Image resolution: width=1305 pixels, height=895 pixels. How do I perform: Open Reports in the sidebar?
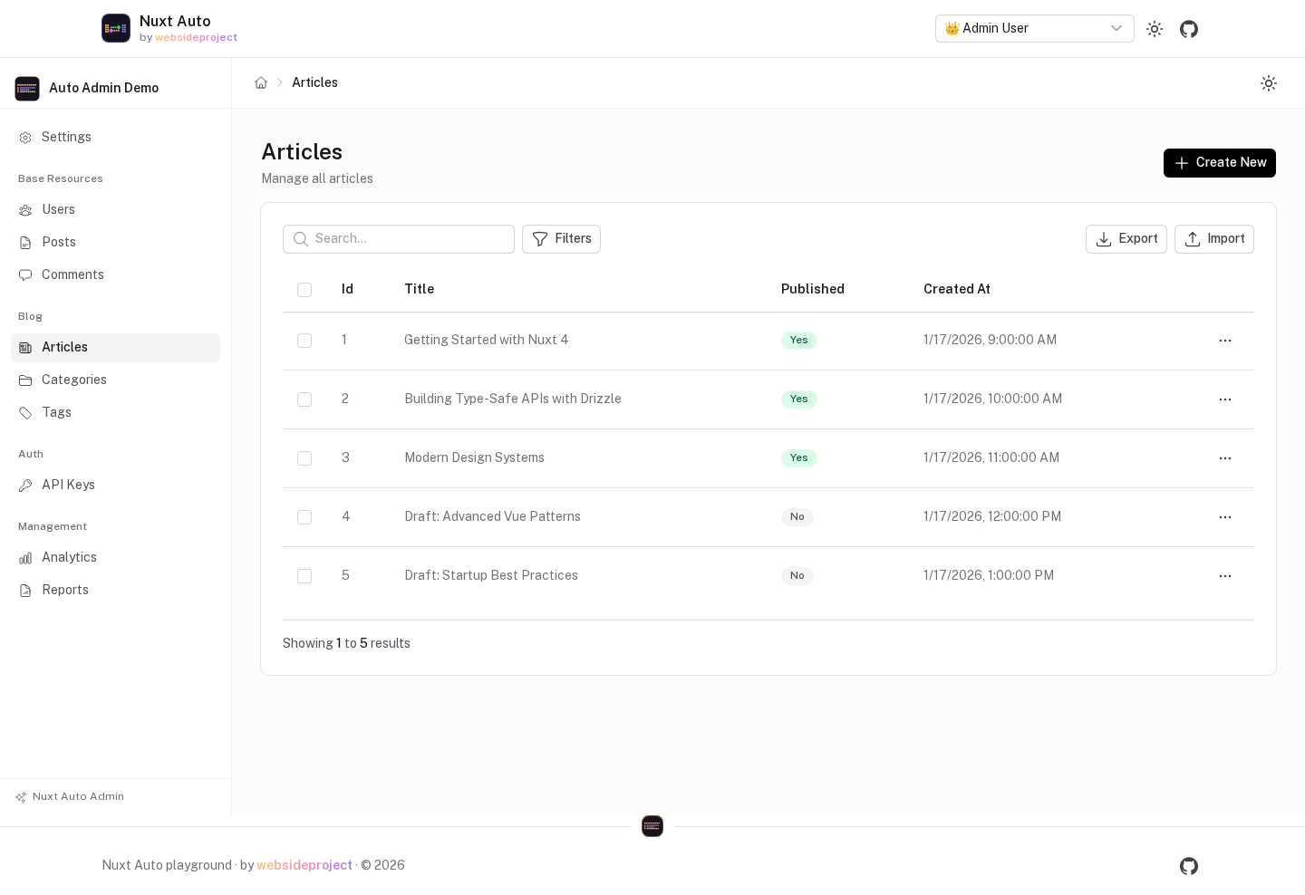point(115,591)
